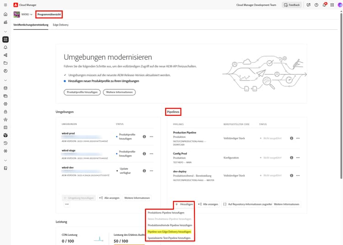The image size is (343, 245).
Task: Show info for Config Prod pipeline
Action: click(291, 157)
